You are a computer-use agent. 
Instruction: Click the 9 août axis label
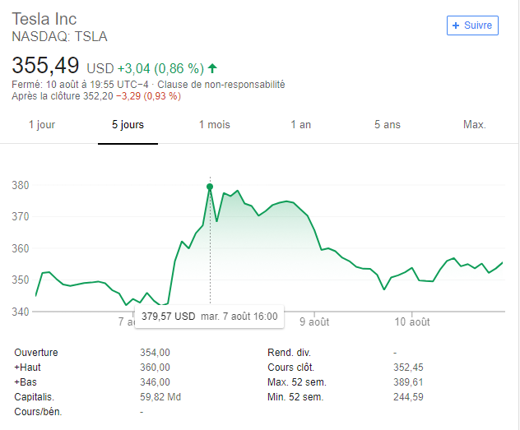314,322
